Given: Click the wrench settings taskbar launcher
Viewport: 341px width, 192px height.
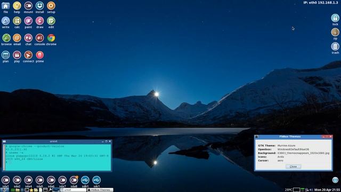Looking at the screenshot, I should [50, 190].
